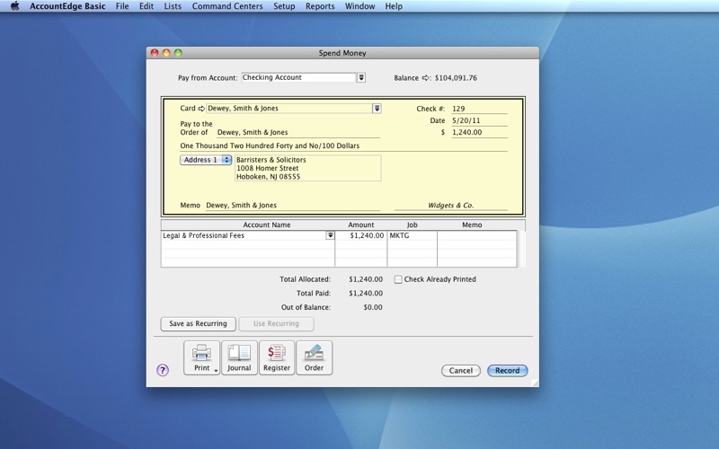This screenshot has width=719, height=449.
Task: Click the Spend Money title bar
Action: [342, 53]
